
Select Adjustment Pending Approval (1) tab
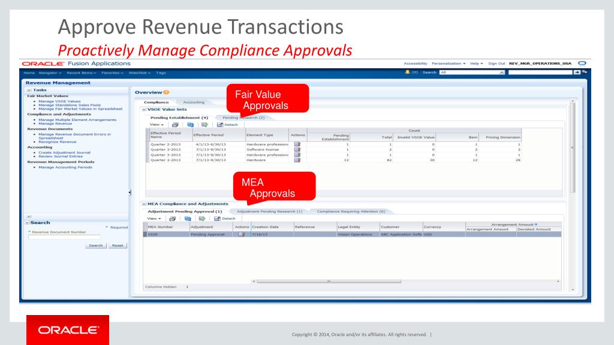point(185,211)
